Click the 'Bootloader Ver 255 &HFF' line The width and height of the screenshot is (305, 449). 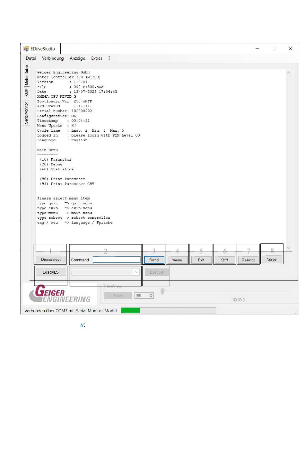[x=65, y=101]
